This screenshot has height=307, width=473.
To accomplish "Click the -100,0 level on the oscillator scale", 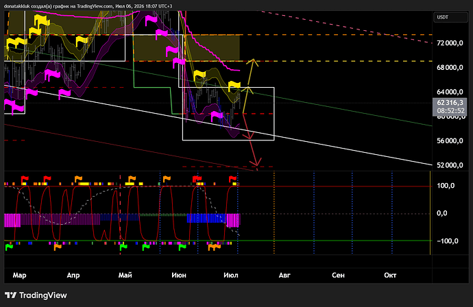I will click(x=448, y=241).
